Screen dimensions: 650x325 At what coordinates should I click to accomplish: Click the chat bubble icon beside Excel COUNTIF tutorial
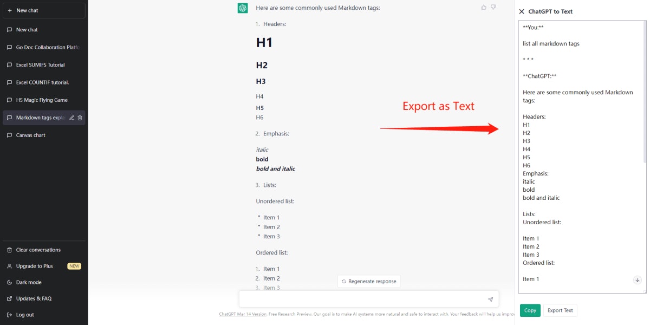pos(9,82)
